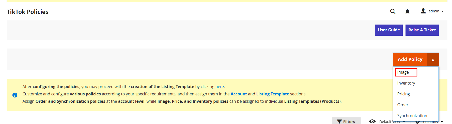
Task: Click the search magnifier icon
Action: [x=393, y=11]
